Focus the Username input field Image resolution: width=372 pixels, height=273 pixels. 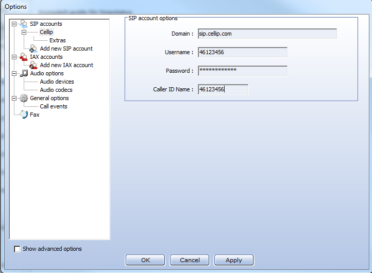[243, 52]
